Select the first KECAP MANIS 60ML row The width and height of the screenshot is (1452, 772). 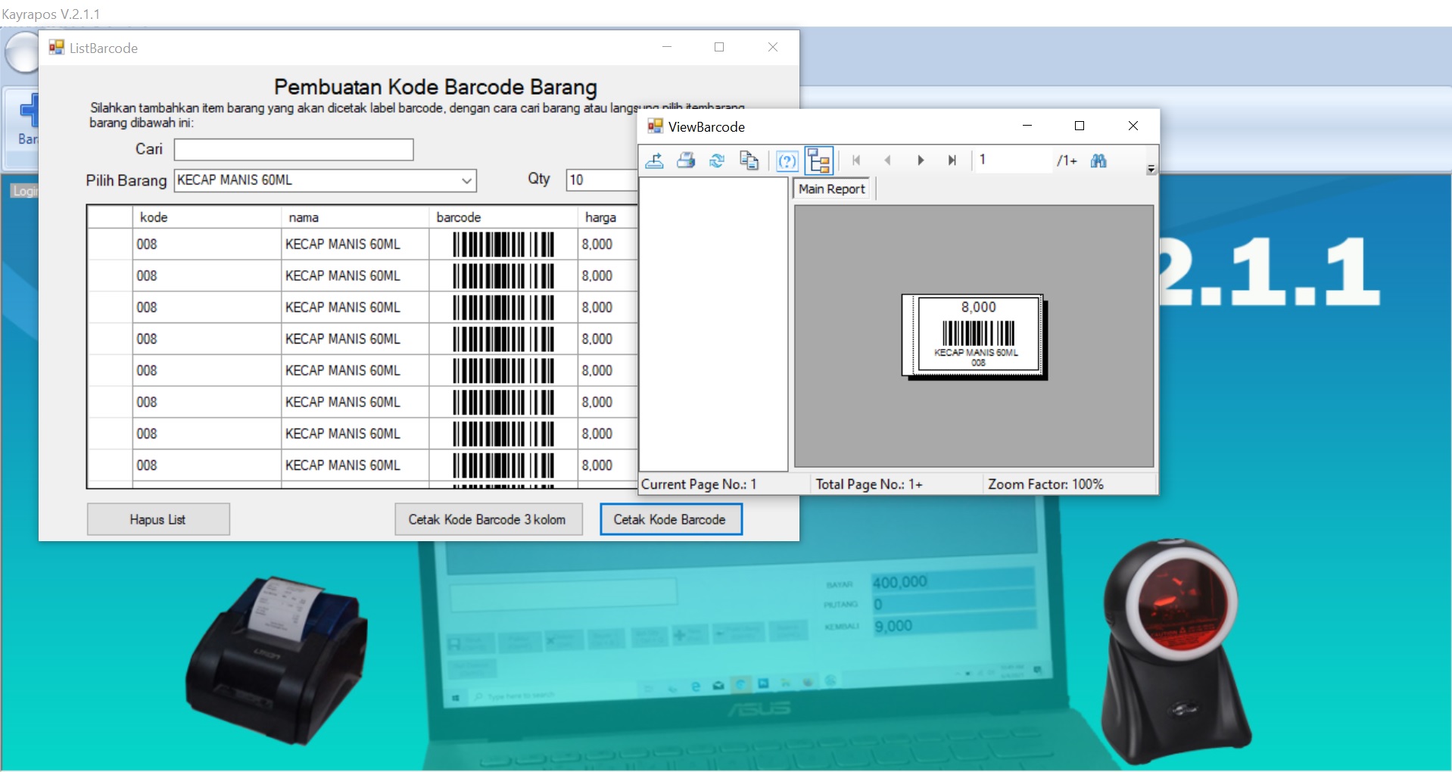point(342,244)
